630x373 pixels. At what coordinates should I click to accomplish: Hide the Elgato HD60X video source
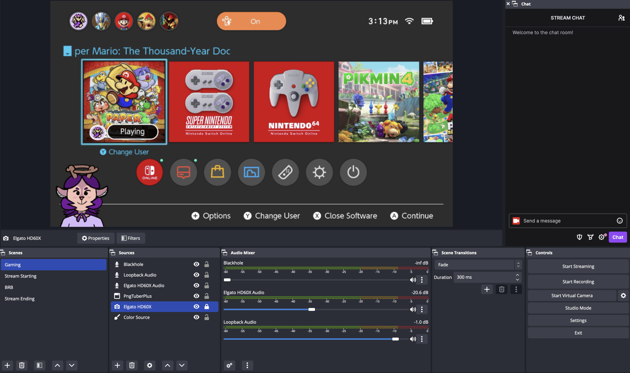tap(196, 307)
